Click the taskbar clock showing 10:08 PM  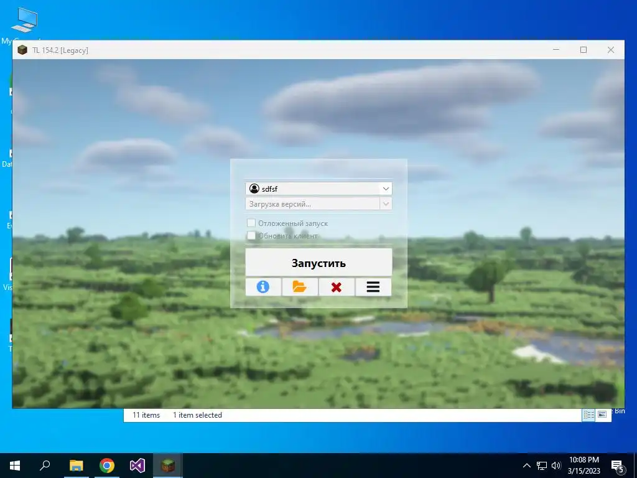point(584,466)
